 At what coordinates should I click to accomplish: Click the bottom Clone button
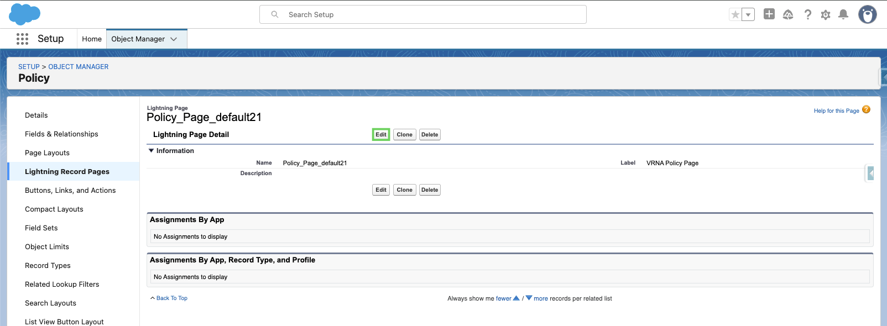(x=405, y=190)
